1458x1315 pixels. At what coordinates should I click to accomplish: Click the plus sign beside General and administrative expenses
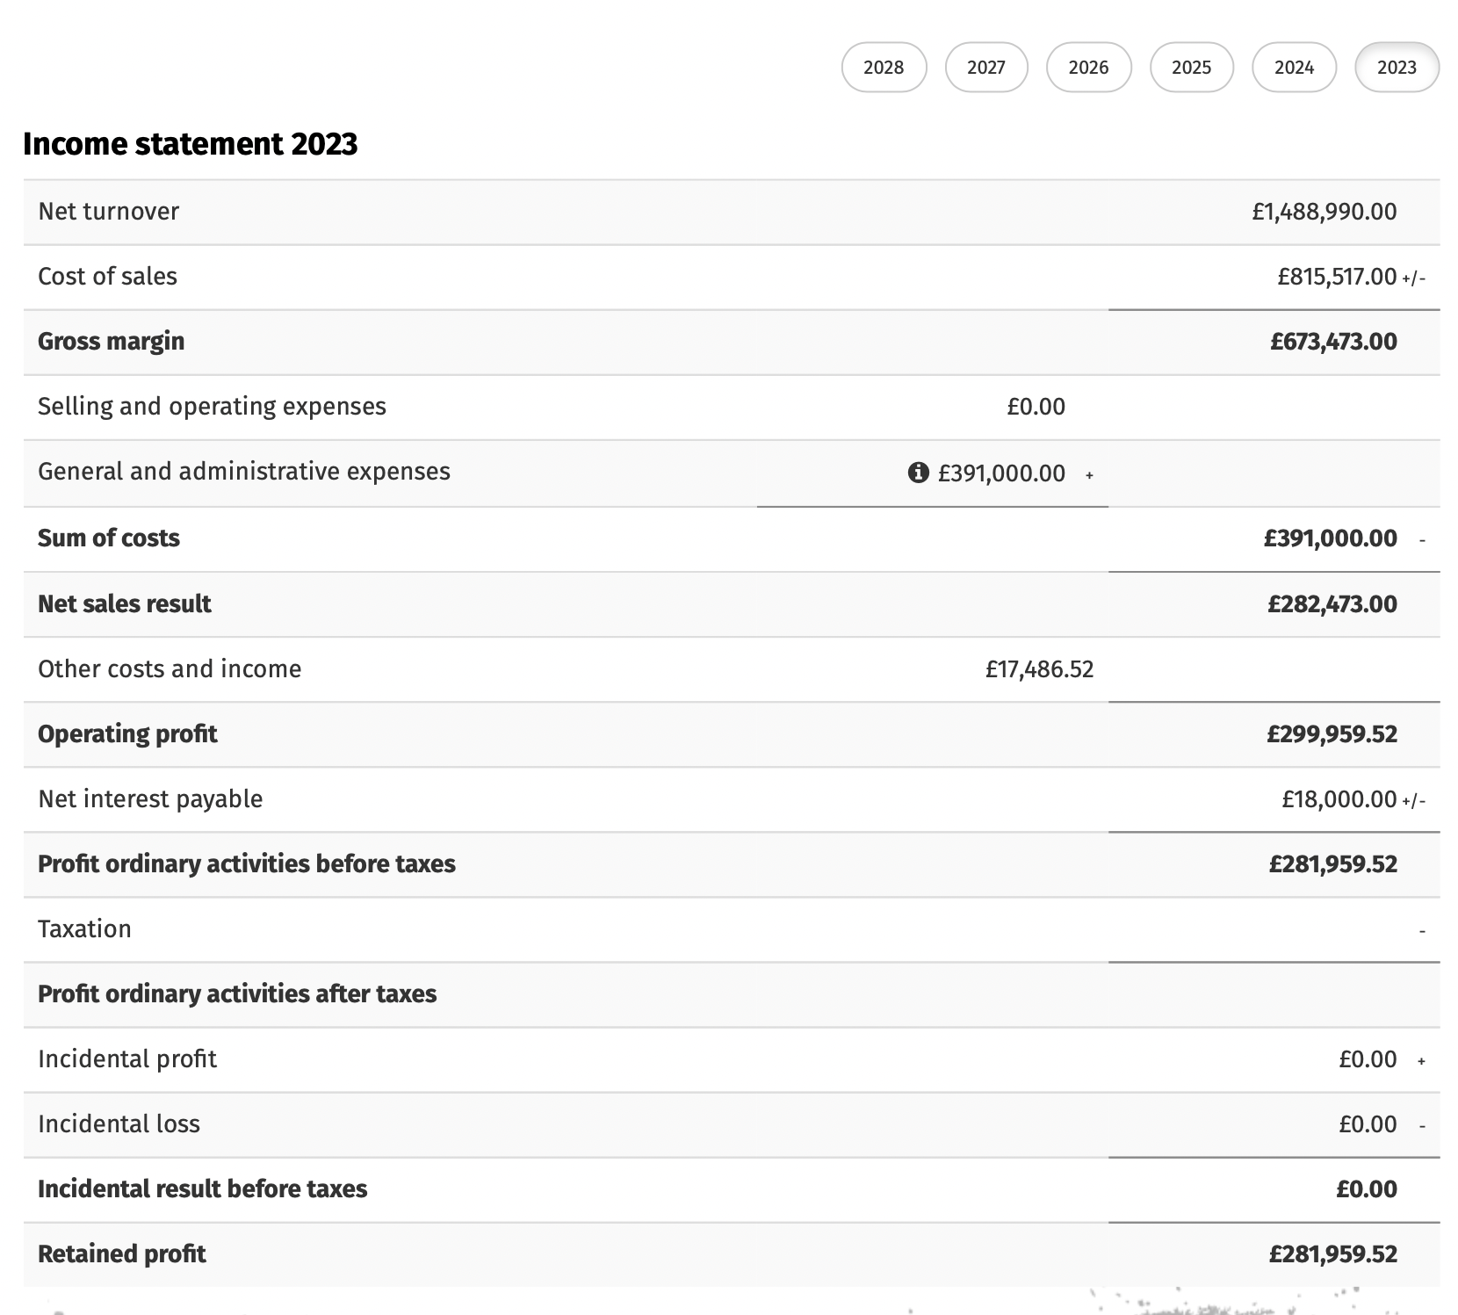[1090, 475]
